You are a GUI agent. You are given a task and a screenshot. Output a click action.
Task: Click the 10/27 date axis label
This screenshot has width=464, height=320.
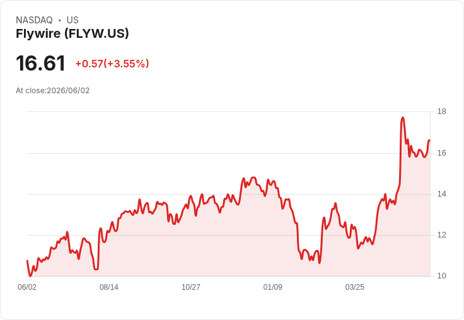pyautogui.click(x=191, y=287)
